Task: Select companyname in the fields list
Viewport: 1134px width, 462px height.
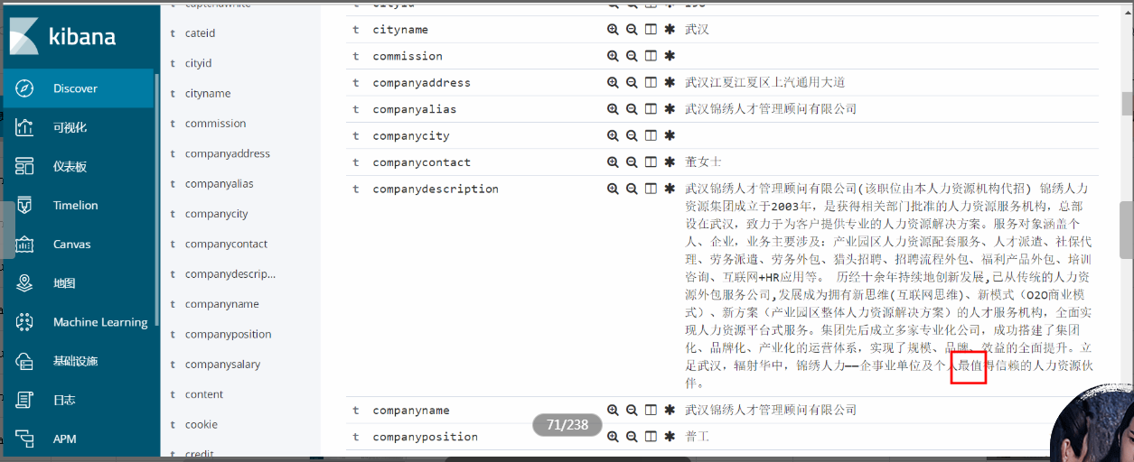Action: [222, 304]
